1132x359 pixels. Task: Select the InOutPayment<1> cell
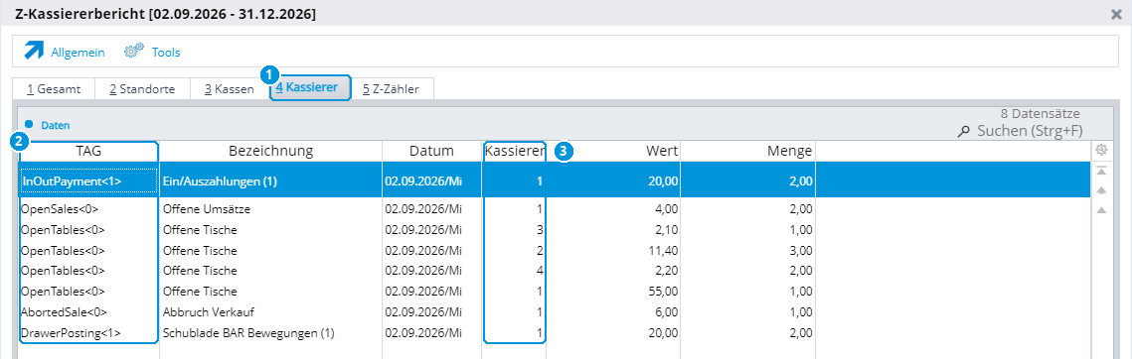(88, 181)
